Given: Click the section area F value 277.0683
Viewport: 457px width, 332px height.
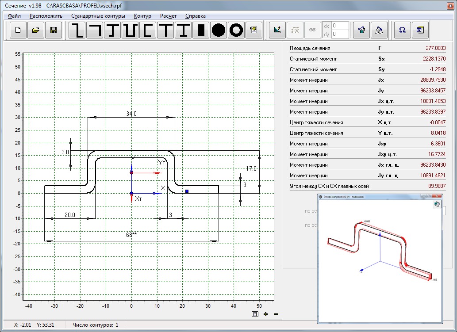Looking at the screenshot, I should click(x=435, y=48).
